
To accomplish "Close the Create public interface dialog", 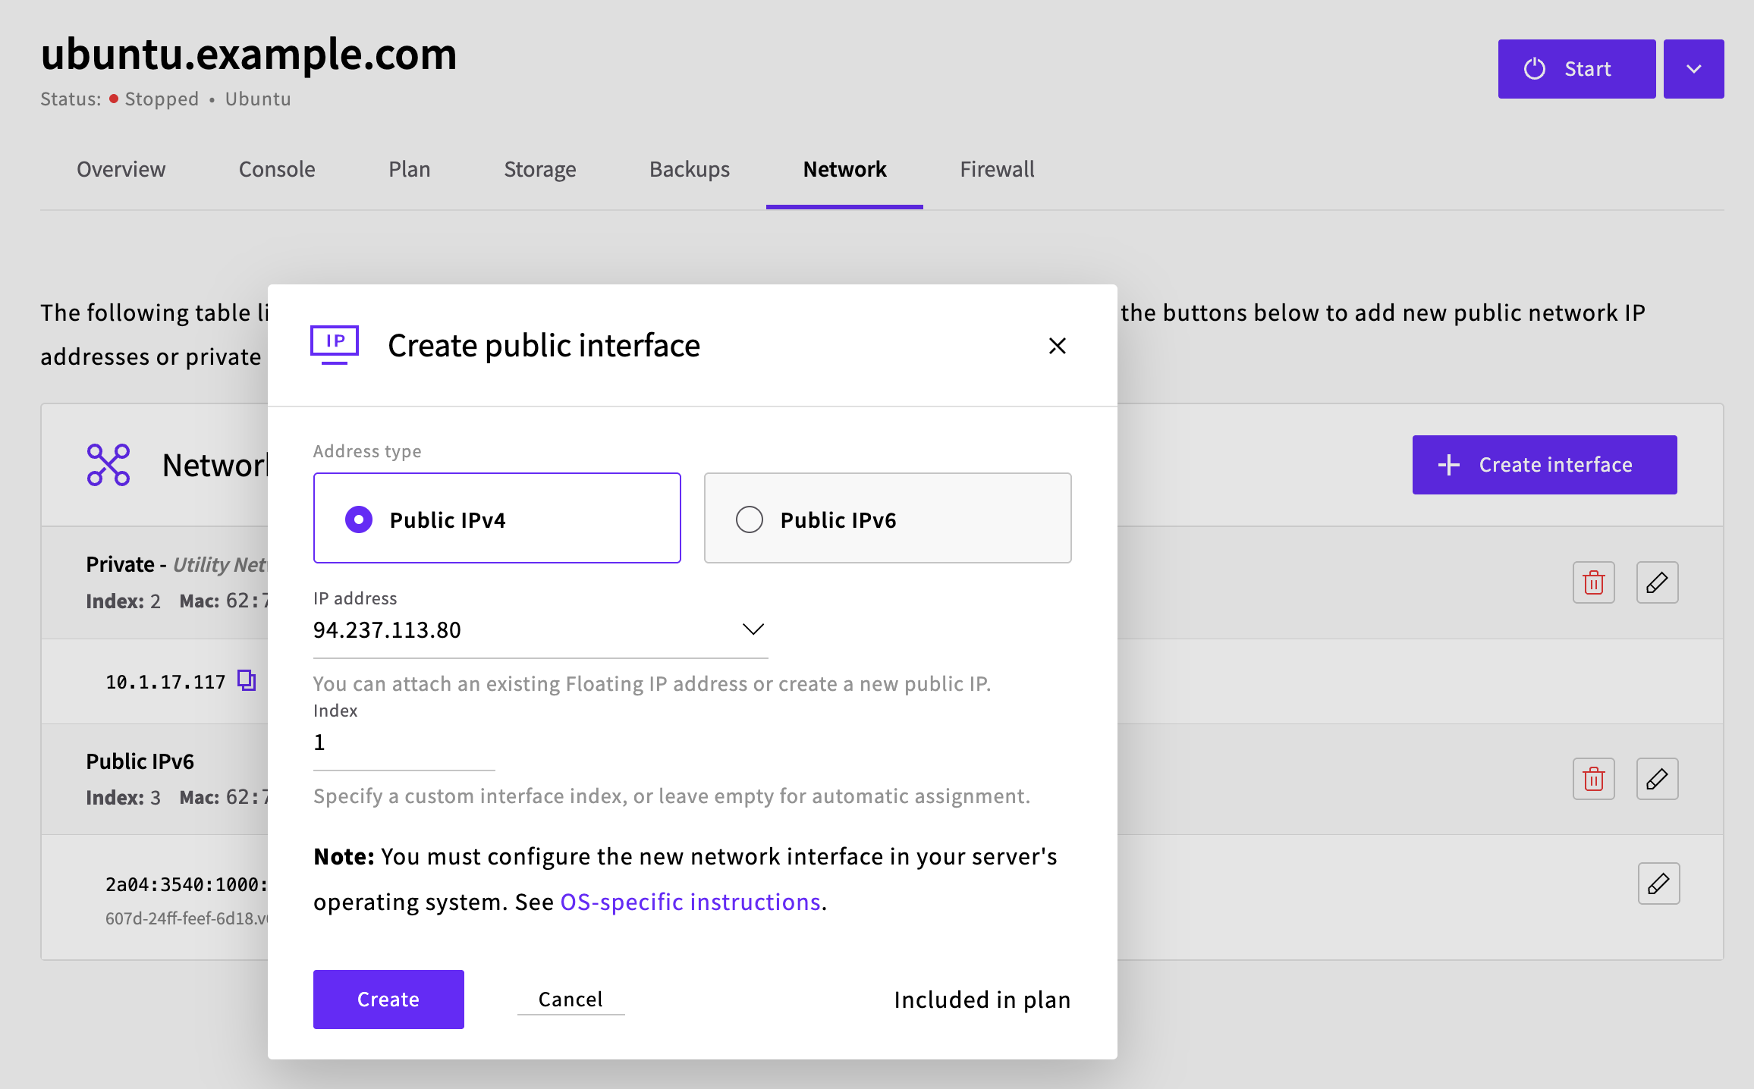I will click(1057, 346).
